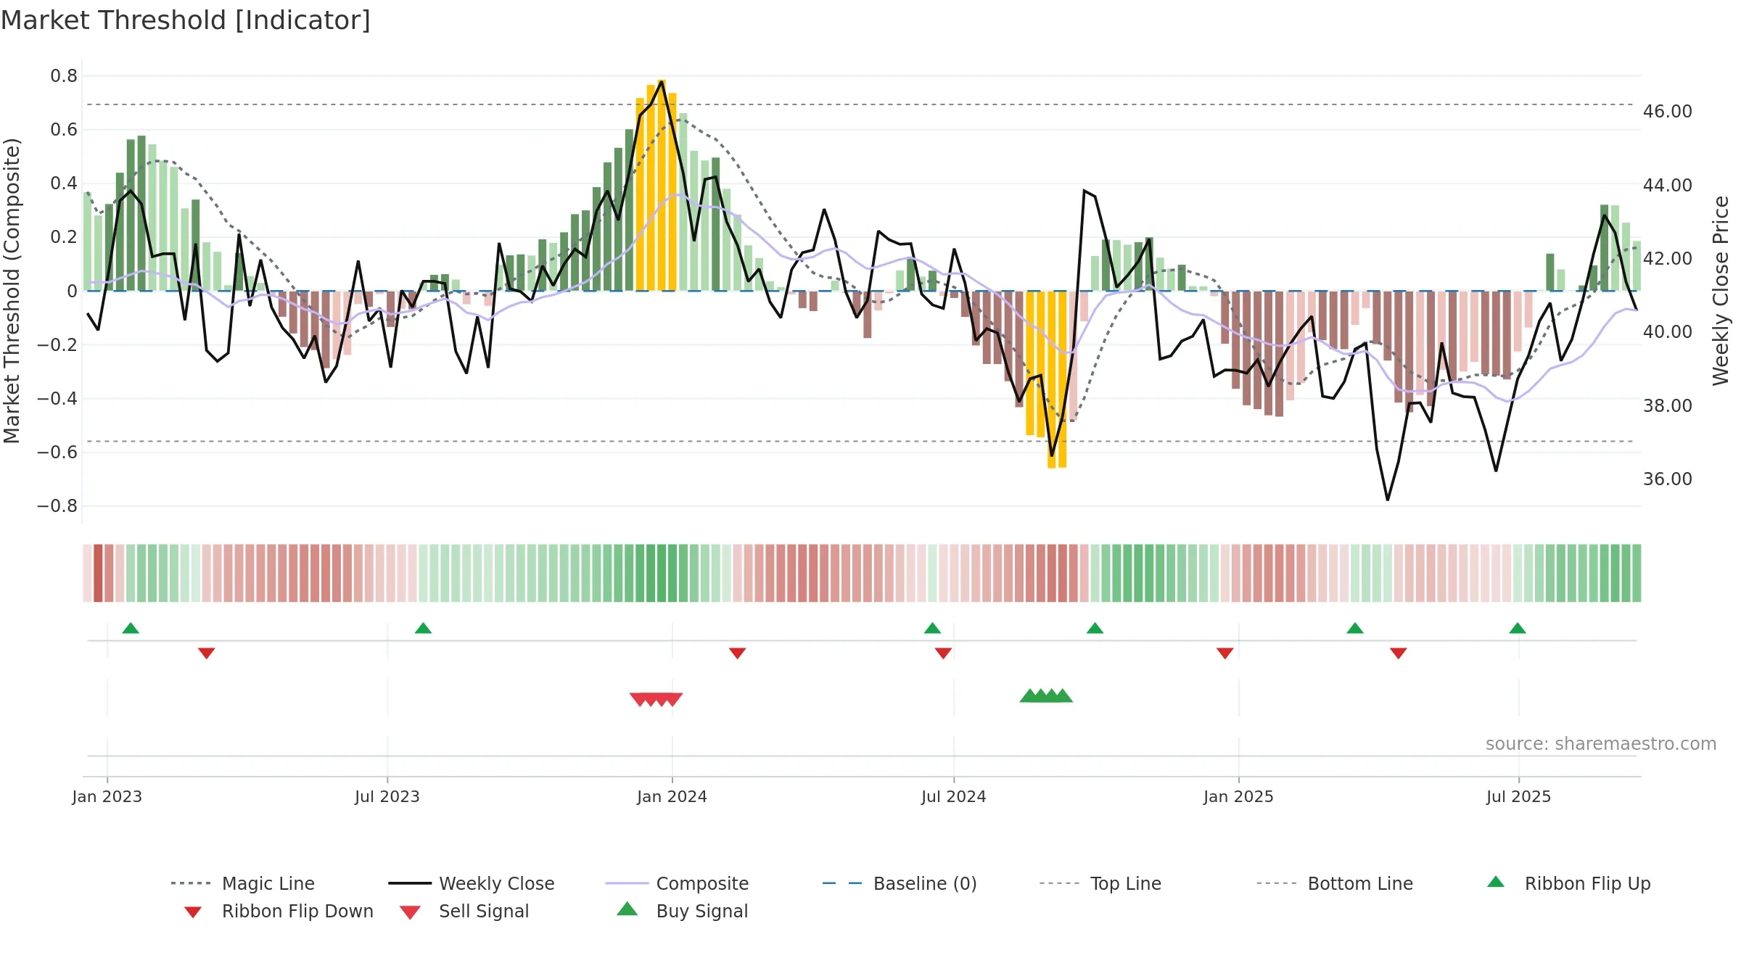This screenshot has width=1741, height=979.
Task: Toggle the Buy Signal legend entry
Action: click(682, 912)
